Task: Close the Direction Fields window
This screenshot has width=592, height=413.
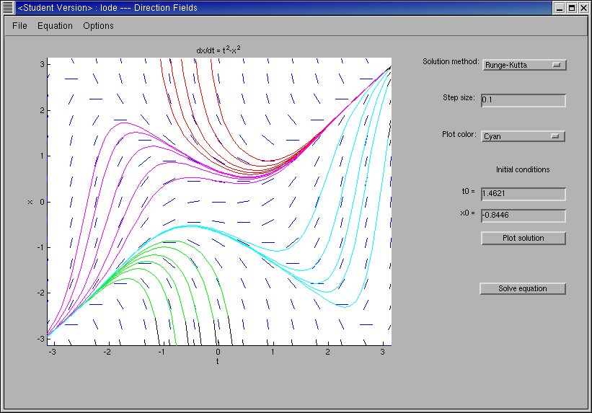Action: coord(583,8)
